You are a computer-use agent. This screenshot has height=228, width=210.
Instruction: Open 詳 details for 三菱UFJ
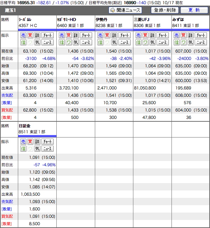coord(152,35)
